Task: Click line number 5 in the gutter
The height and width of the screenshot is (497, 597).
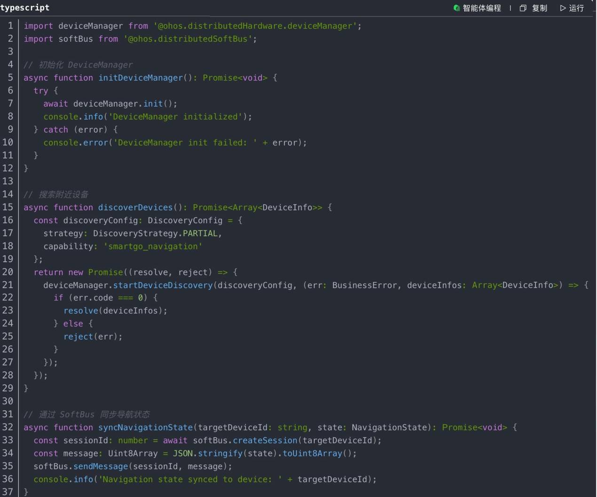Action: tap(10, 78)
